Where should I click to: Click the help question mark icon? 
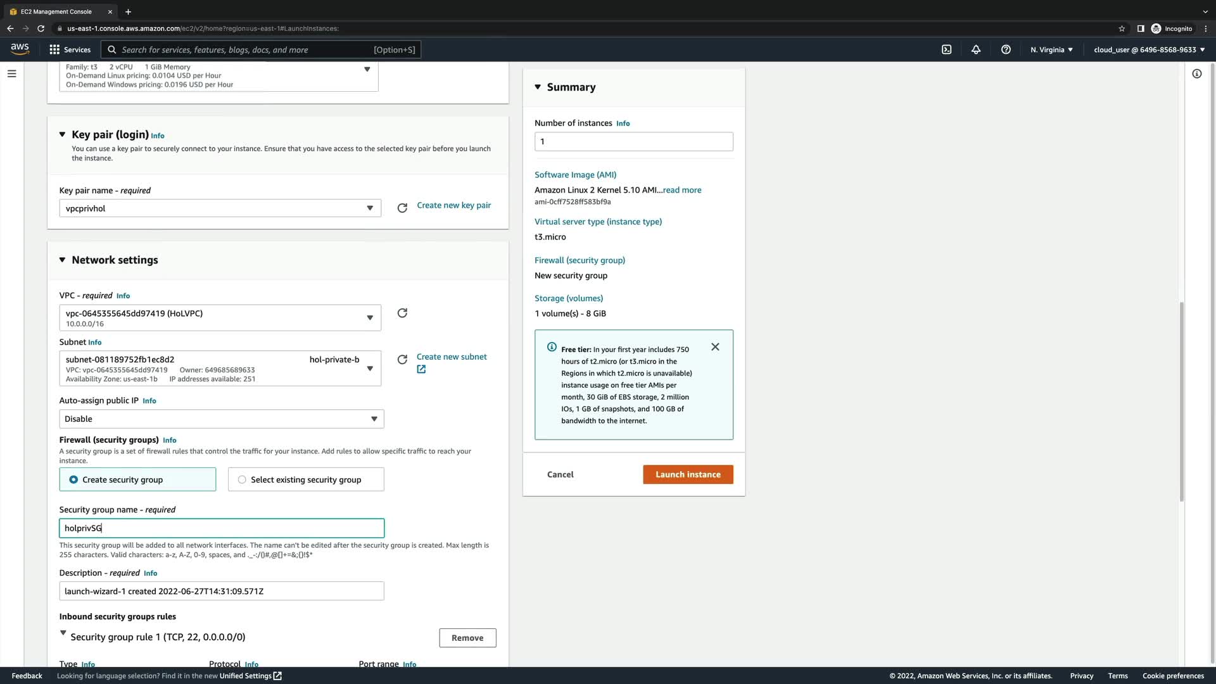[1006, 49]
